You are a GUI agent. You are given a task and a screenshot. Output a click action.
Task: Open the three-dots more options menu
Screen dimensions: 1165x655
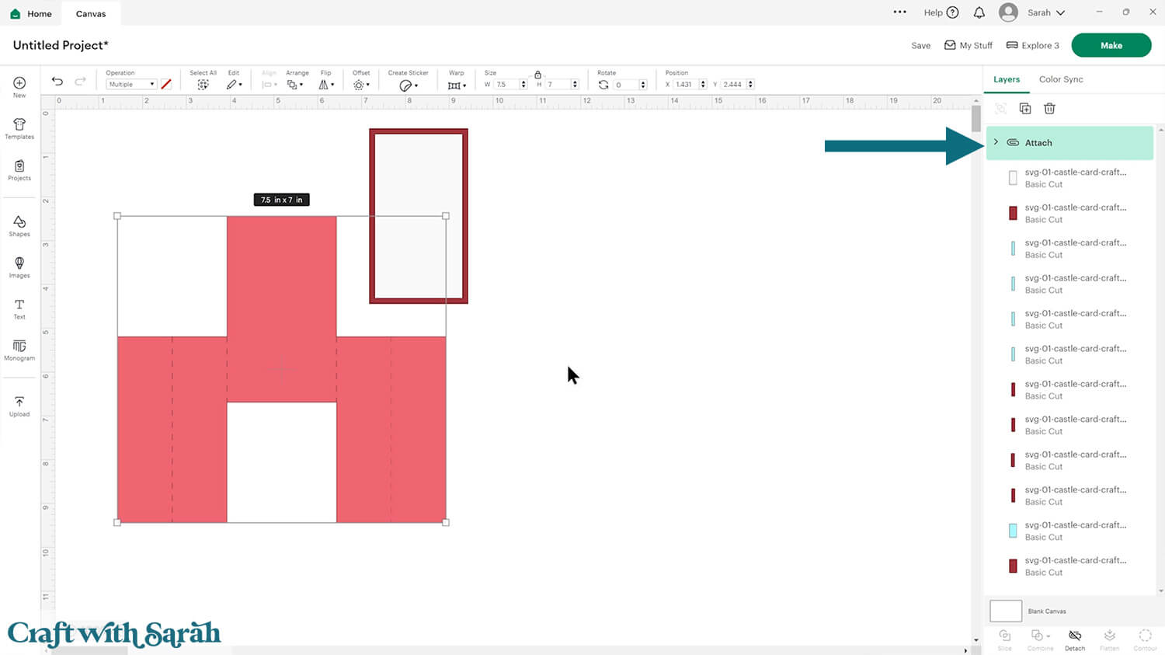tap(900, 12)
